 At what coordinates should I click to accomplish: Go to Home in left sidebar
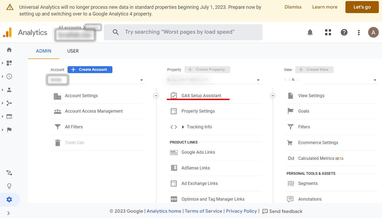pyautogui.click(x=9, y=50)
